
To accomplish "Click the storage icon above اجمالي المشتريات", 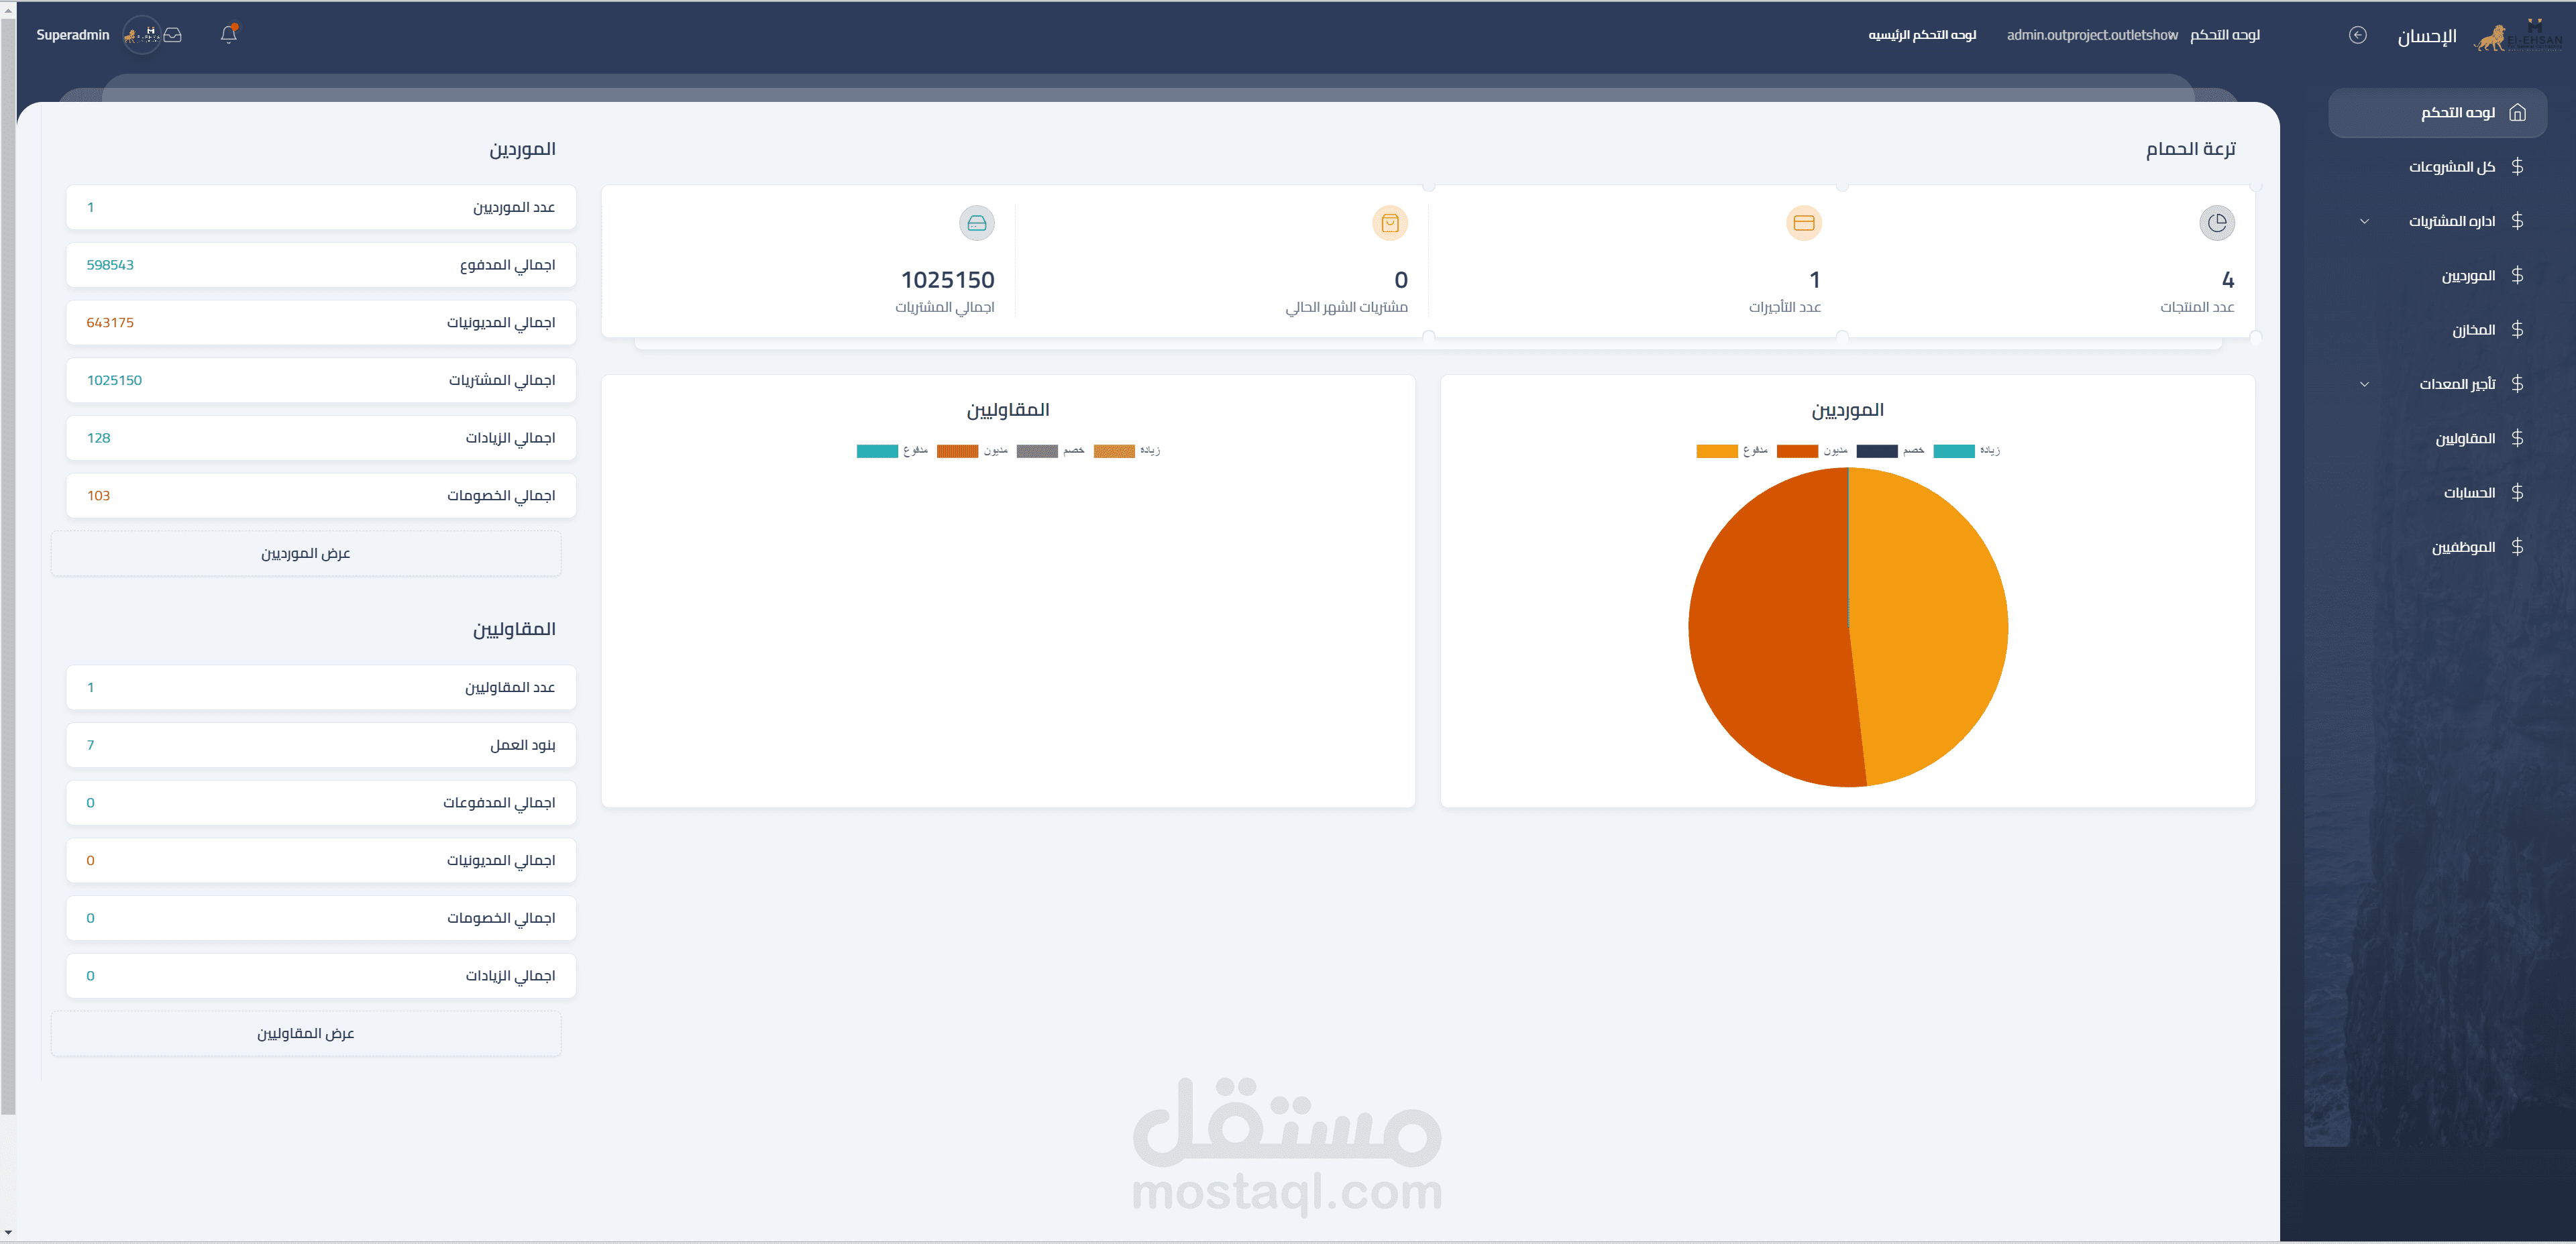I will pos(976,223).
